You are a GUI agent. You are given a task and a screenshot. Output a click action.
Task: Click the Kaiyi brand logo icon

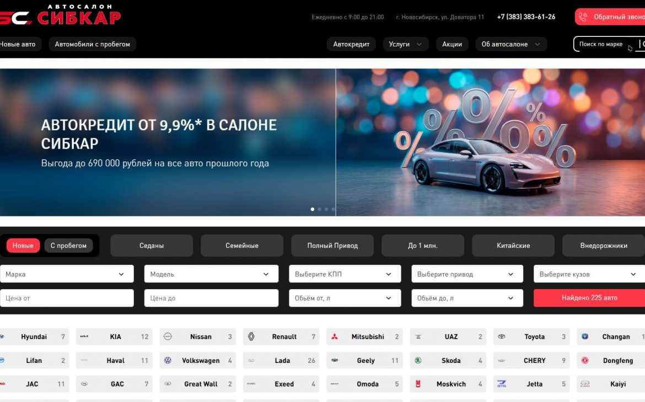[x=585, y=384]
